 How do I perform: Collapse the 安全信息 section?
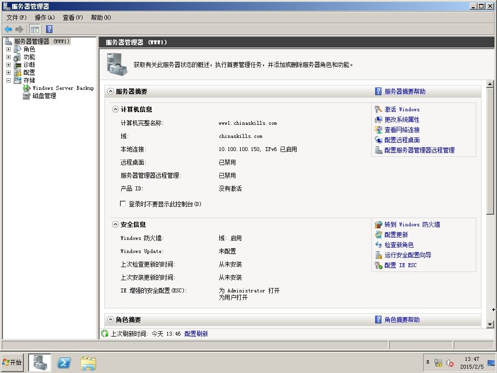[x=116, y=224]
